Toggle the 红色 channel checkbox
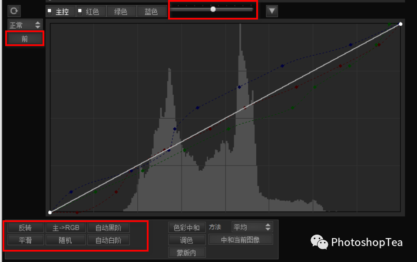The width and height of the screenshot is (417, 262). 80,11
